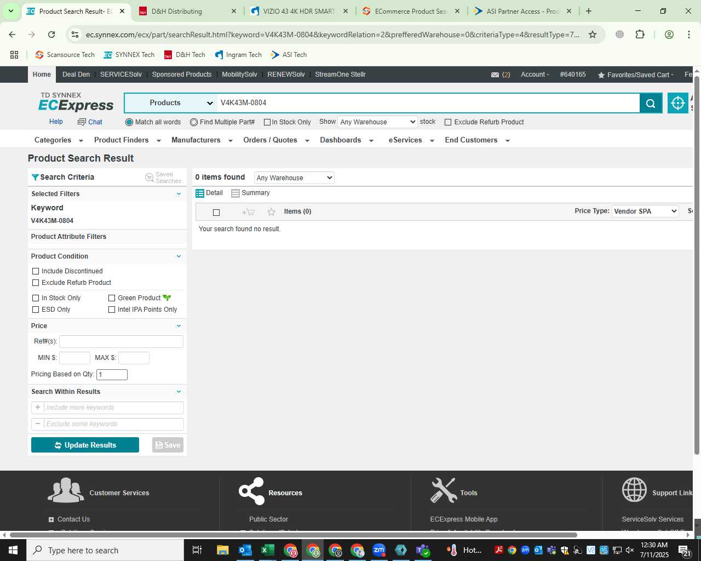Open Orders / Quotes menu
The height and width of the screenshot is (561, 701).
(x=277, y=140)
